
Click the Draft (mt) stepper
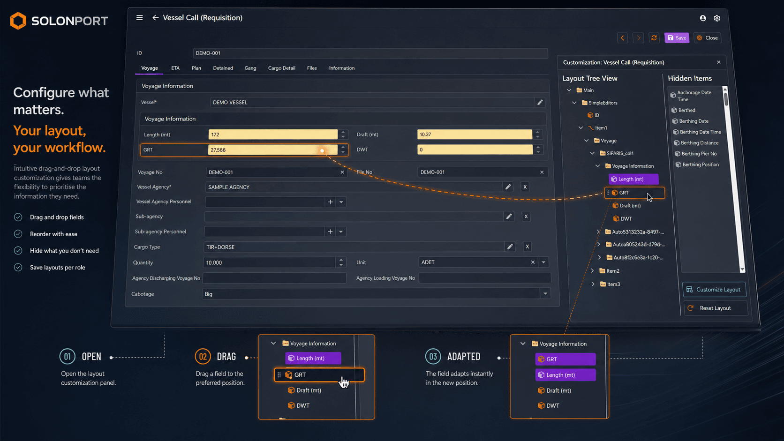538,135
